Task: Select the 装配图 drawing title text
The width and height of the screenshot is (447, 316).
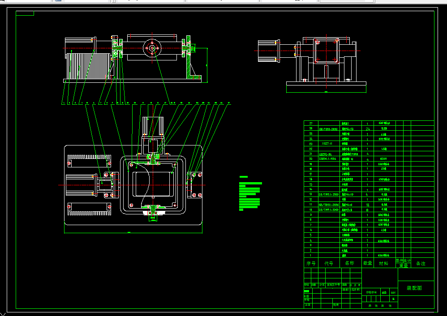Action: (414, 288)
